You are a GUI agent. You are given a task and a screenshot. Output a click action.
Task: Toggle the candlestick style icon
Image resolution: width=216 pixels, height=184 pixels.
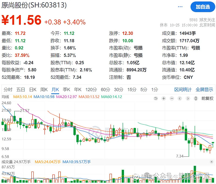click(x=196, y=98)
